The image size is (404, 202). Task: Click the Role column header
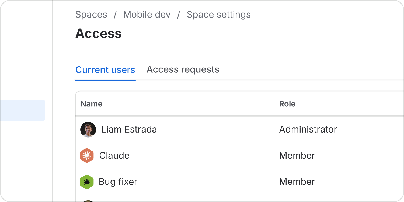[287, 104]
